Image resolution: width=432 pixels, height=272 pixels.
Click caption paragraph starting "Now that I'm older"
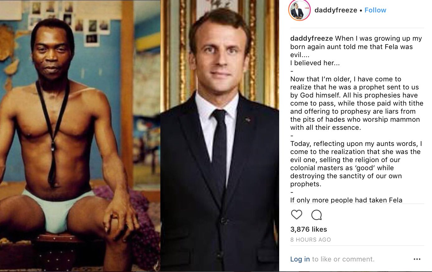click(x=357, y=103)
